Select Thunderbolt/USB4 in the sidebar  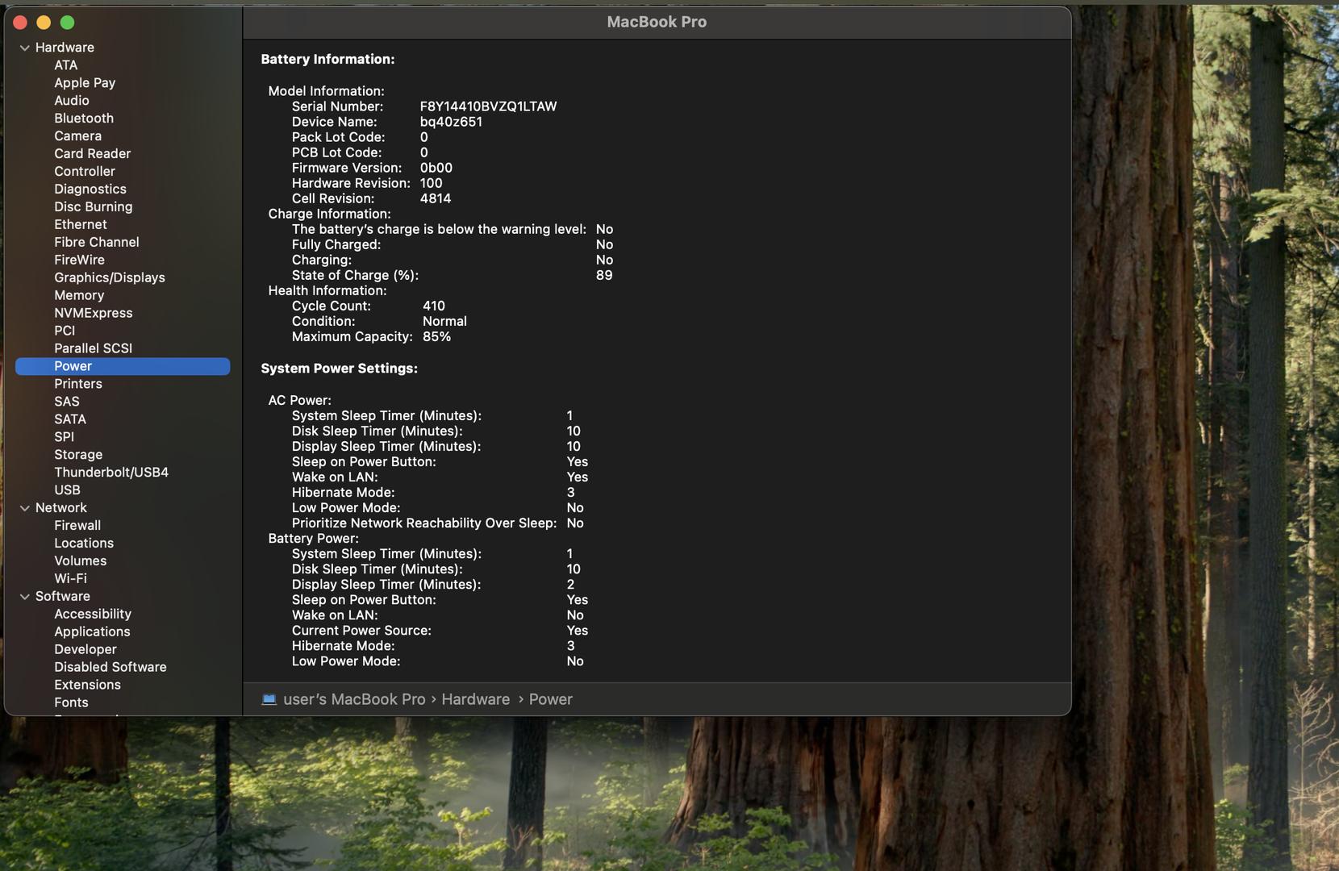tap(111, 473)
